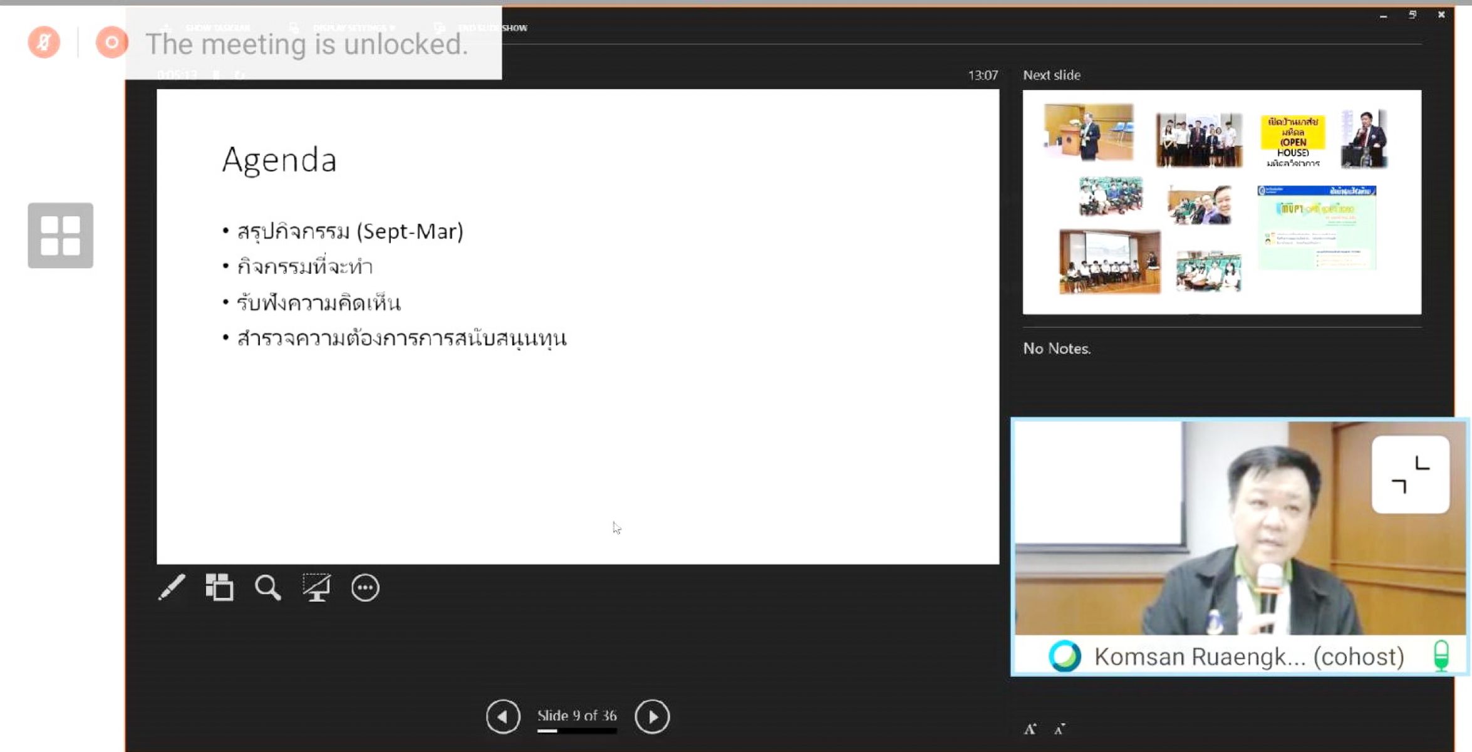Click the orange recording indicator icon

(111, 42)
